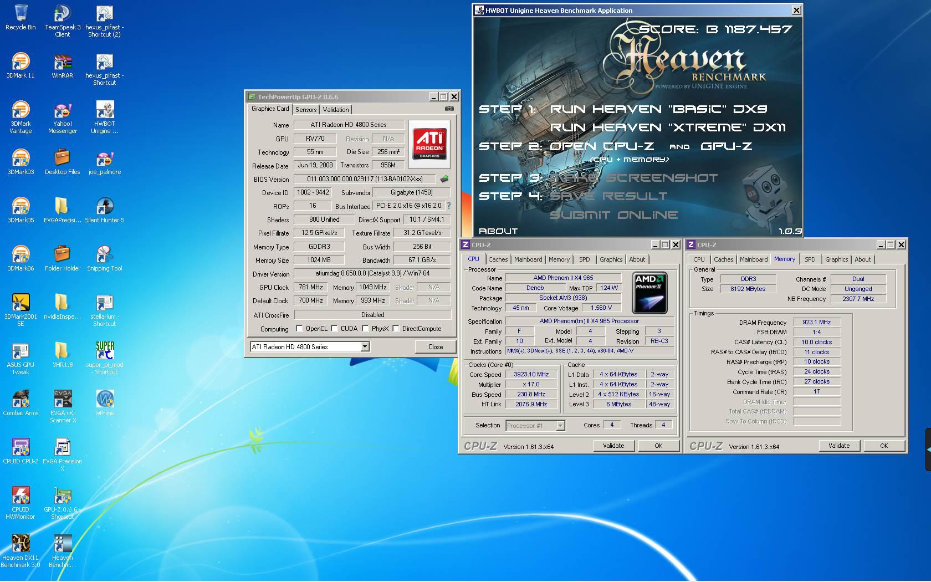Launch Combat Arms desktop icon
931x582 pixels.
pos(21,403)
